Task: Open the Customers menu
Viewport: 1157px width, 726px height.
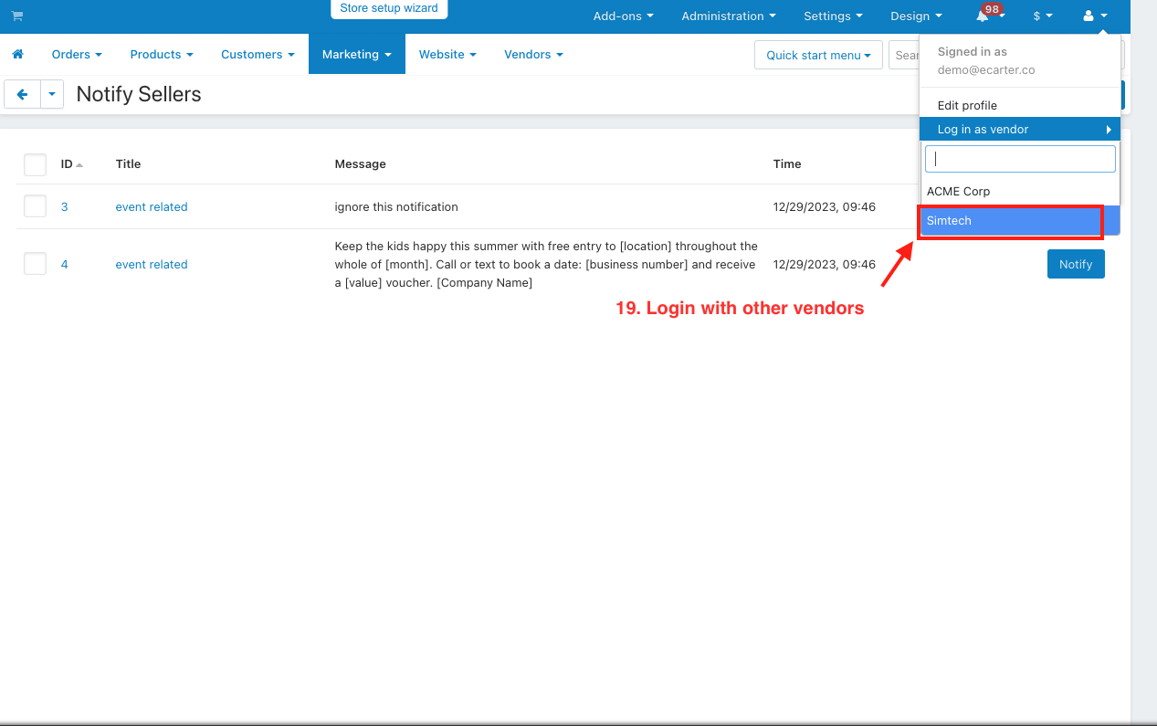Action: 258,55
